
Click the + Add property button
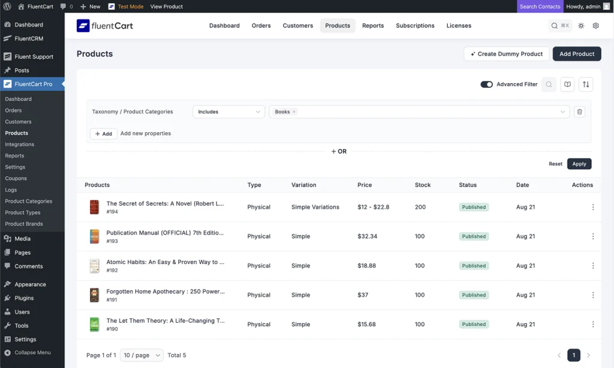coord(103,133)
